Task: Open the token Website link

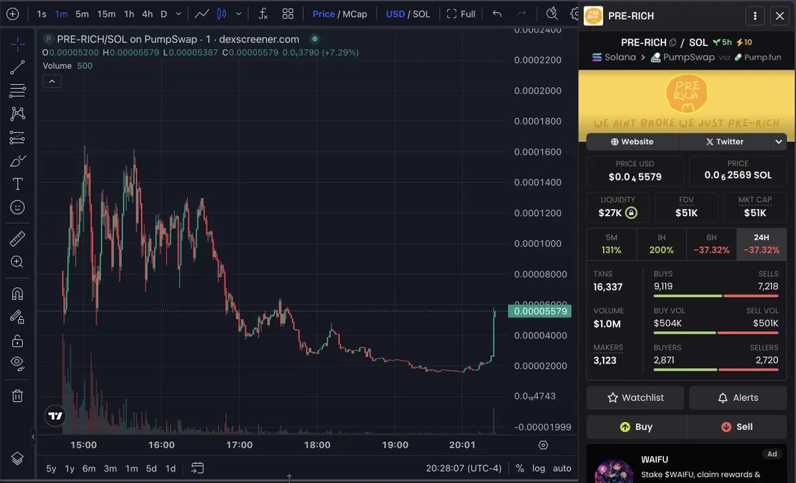Action: click(632, 141)
